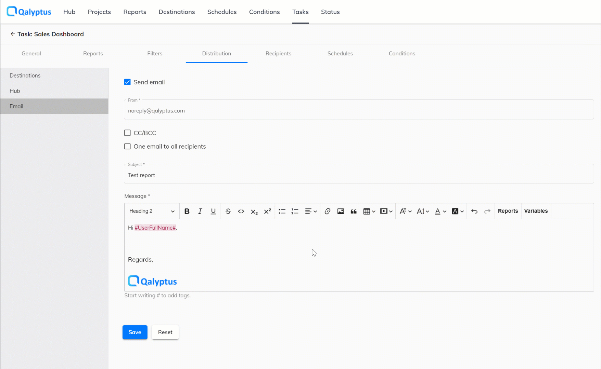The width and height of the screenshot is (601, 369).
Task: Select Hub in the distribution sidebar
Action: click(15, 91)
